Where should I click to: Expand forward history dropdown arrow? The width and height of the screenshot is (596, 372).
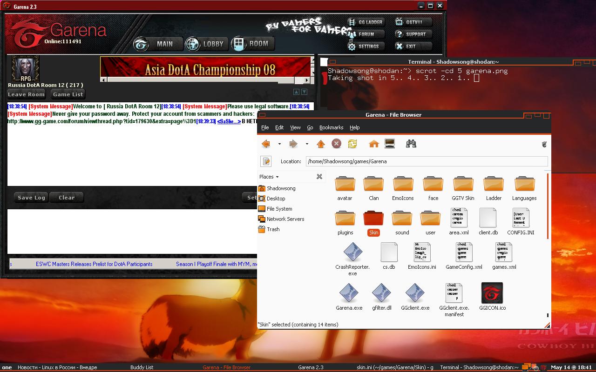(x=307, y=144)
